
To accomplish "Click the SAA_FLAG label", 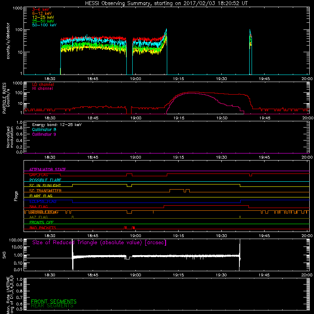I will pyautogui.click(x=38, y=207).
